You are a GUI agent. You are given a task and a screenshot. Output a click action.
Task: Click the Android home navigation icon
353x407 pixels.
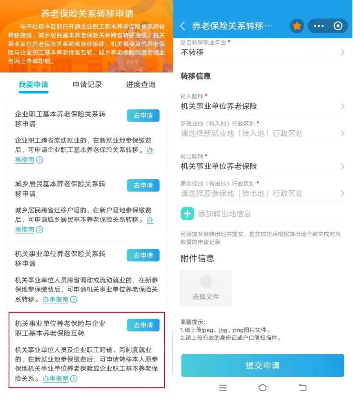click(262, 387)
